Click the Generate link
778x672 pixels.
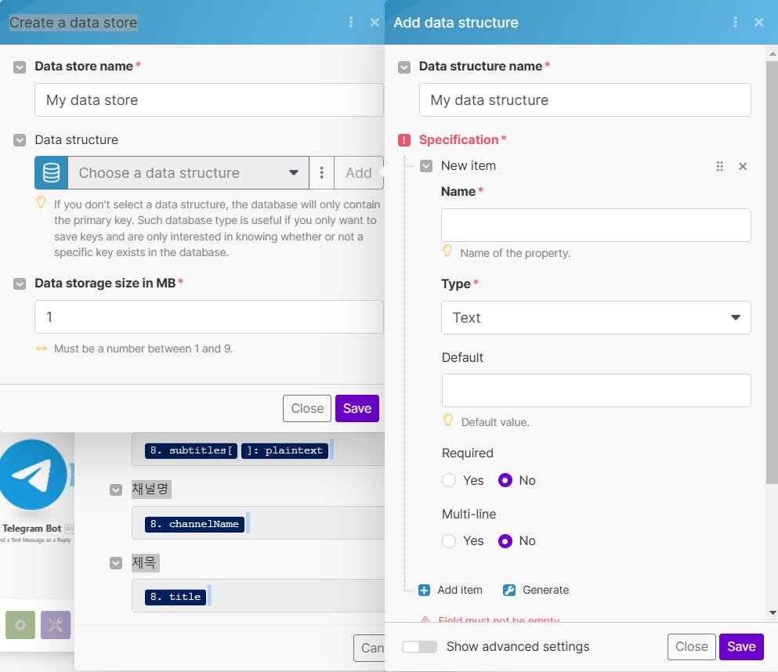point(545,591)
